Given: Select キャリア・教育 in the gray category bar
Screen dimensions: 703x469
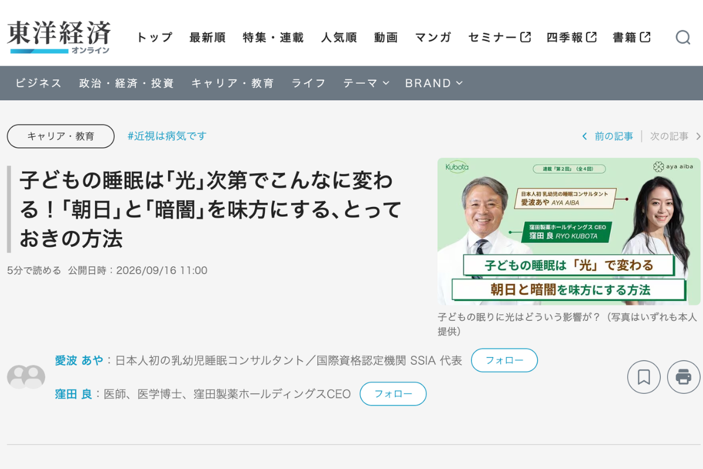Looking at the screenshot, I should pos(233,83).
